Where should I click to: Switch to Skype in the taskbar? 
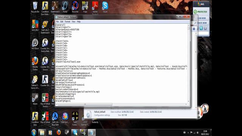click(x=75, y=133)
